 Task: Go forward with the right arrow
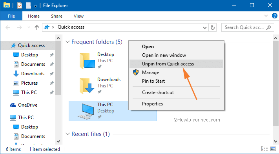(19, 27)
